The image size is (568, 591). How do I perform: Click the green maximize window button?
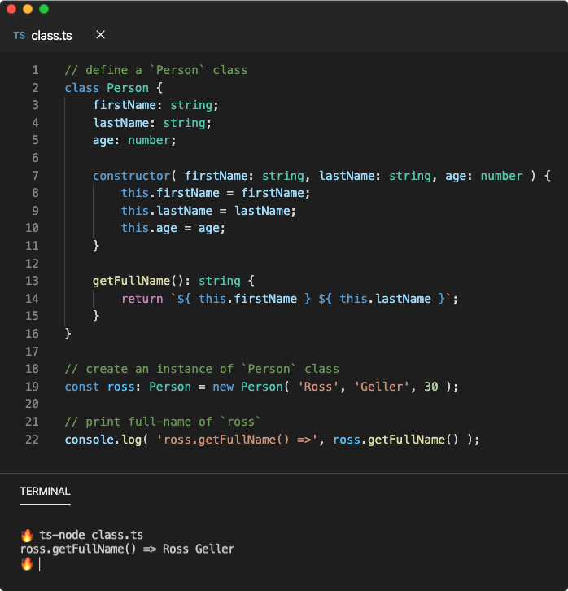[44, 9]
